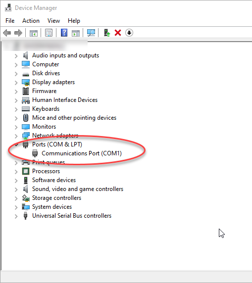Expand the Audio inputs and outputs node
This screenshot has height=283, width=252.
pyautogui.click(x=16, y=56)
